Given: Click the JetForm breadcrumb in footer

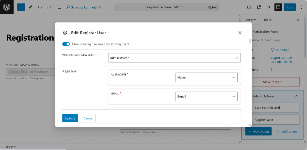Looking at the screenshot, I should pos(11,147).
